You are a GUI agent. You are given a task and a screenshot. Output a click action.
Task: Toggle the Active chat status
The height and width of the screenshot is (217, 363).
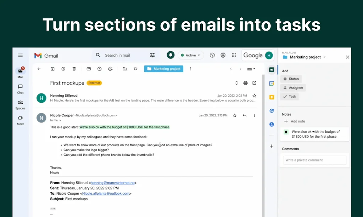[x=190, y=55]
